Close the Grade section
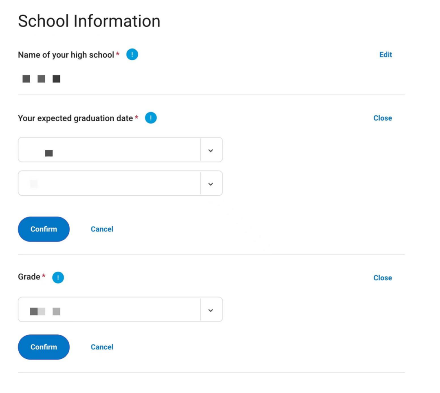The width and height of the screenshot is (440, 393). click(x=383, y=278)
